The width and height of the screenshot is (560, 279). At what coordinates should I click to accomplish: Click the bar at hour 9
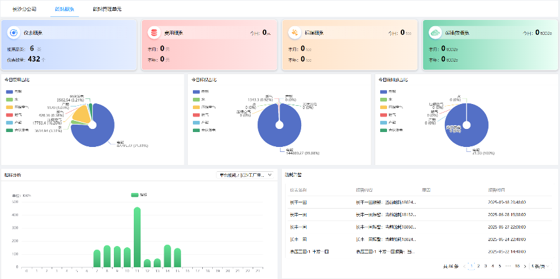pos(117,257)
